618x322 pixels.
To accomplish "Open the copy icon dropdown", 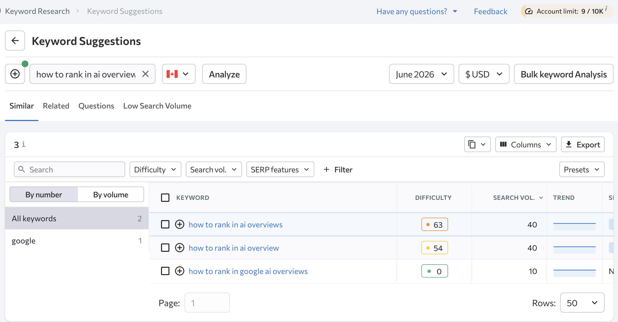I will coord(477,144).
